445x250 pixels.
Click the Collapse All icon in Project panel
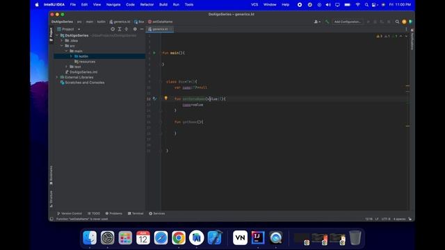pyautogui.click(x=127, y=29)
